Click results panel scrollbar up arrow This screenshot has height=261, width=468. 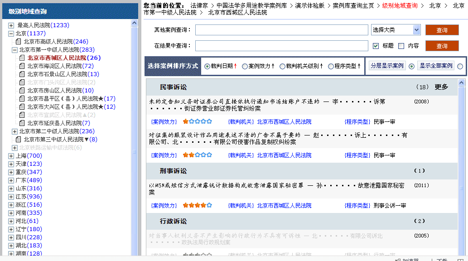click(462, 82)
